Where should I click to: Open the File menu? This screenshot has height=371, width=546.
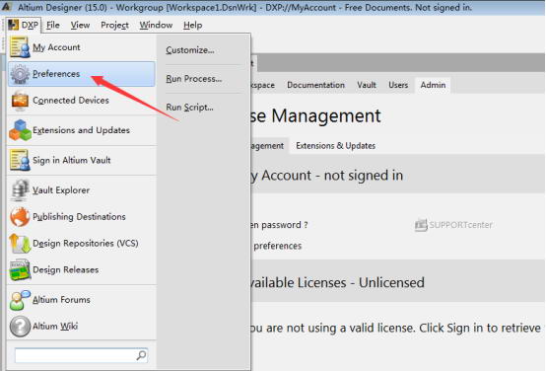tap(53, 25)
